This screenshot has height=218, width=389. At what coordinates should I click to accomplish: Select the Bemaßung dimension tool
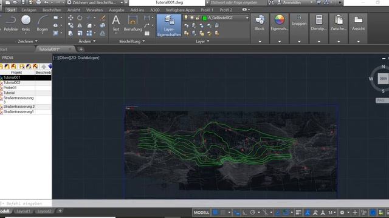(133, 24)
